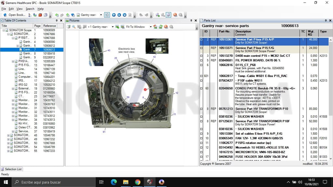Screen dimensions: 333x187
Task: Open the '1 Gantry rear-' picture dropdown
Action: click(x=113, y=27)
